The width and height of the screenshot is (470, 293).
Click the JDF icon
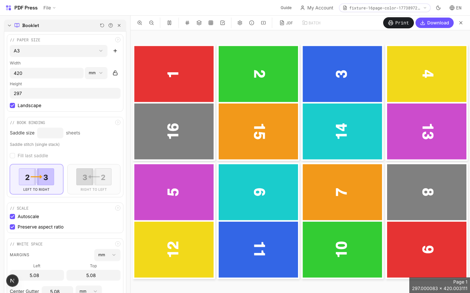[286, 23]
